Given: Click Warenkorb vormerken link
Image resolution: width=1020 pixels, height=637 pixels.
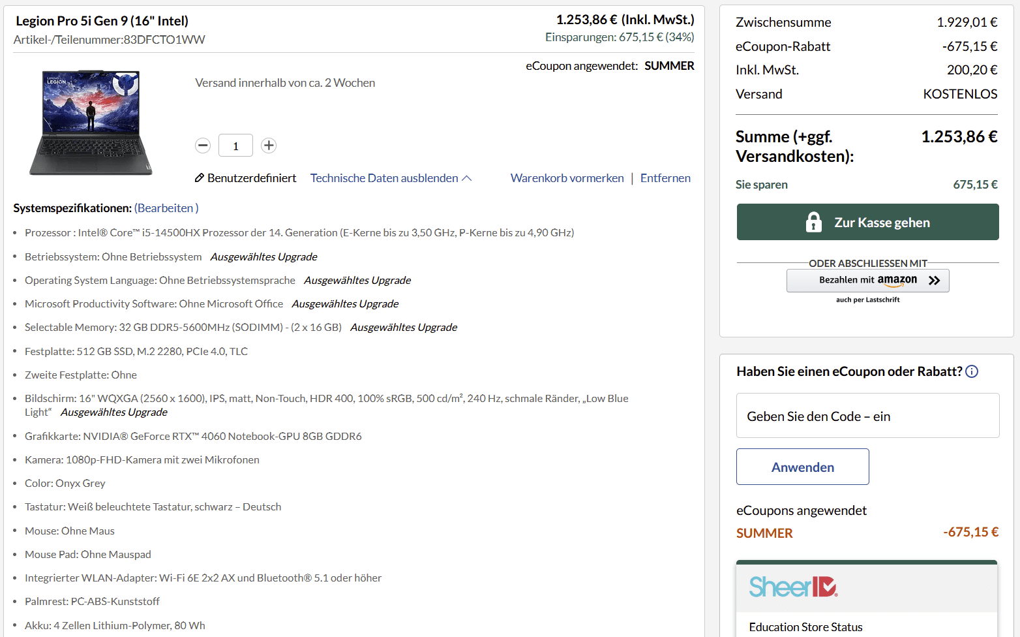Looking at the screenshot, I should 567,178.
